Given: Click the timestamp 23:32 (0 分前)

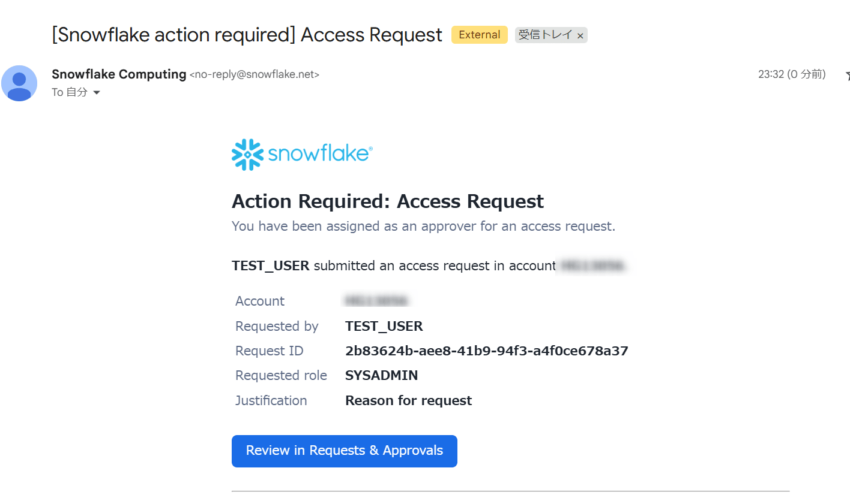Looking at the screenshot, I should click(792, 74).
